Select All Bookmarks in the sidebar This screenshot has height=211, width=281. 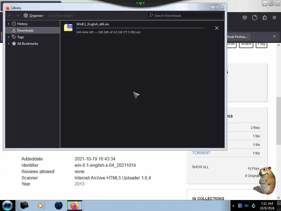[x=28, y=44]
